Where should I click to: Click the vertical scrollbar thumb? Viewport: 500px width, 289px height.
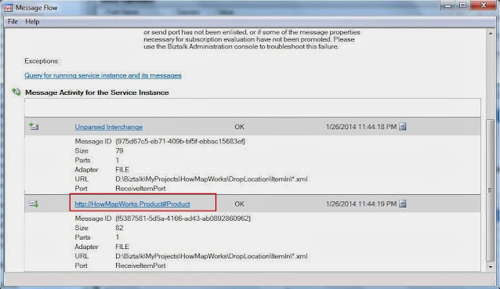coord(491,190)
